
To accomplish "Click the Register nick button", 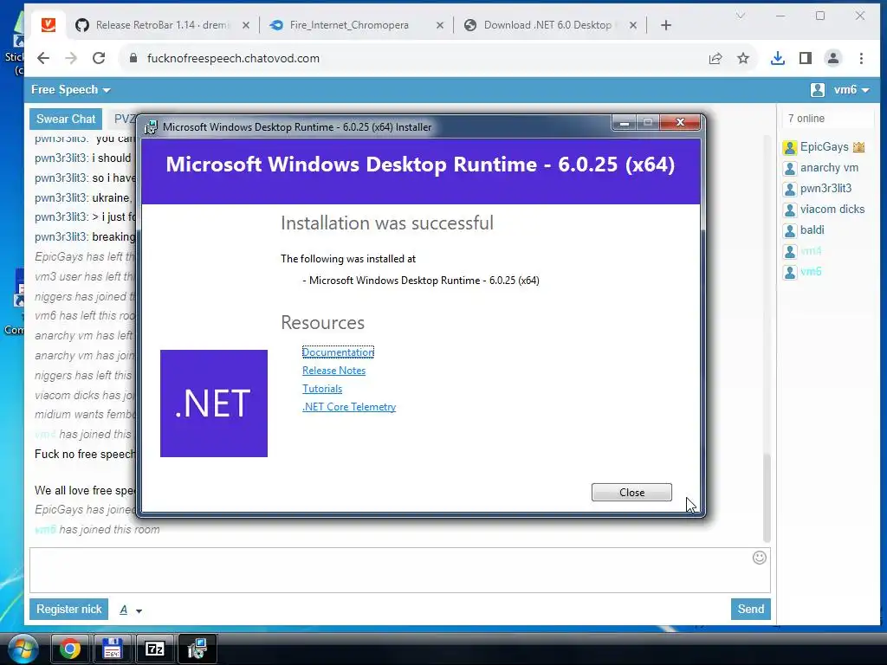I will [68, 609].
